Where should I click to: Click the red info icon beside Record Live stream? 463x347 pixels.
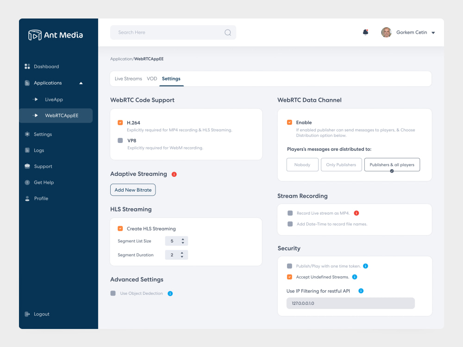point(357,213)
